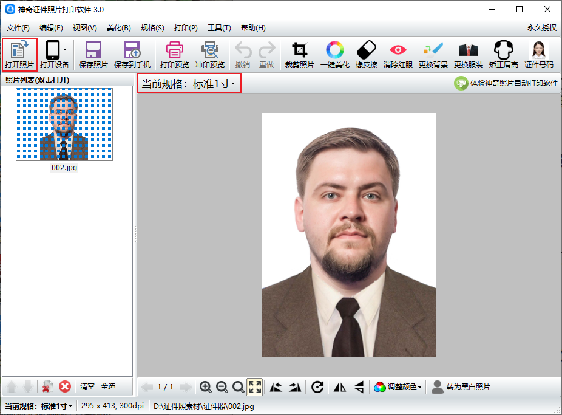Open the 编辑(E) menu
Viewport: 562px width, 415px height.
pyautogui.click(x=51, y=27)
